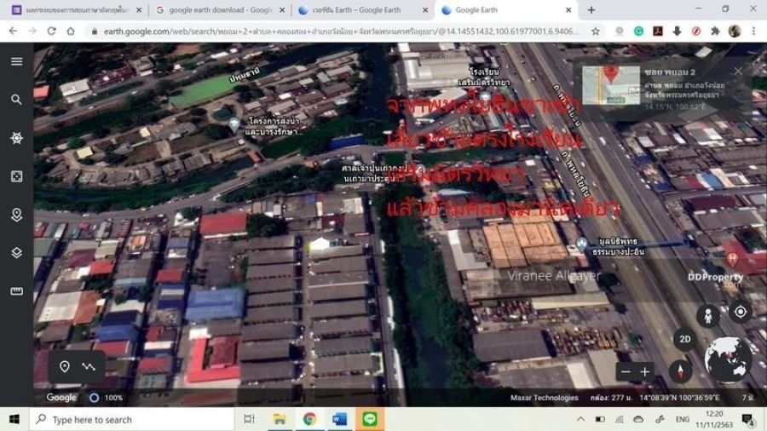767x431 pixels.
Task: Click the compass to reset north
Action: pos(680,371)
